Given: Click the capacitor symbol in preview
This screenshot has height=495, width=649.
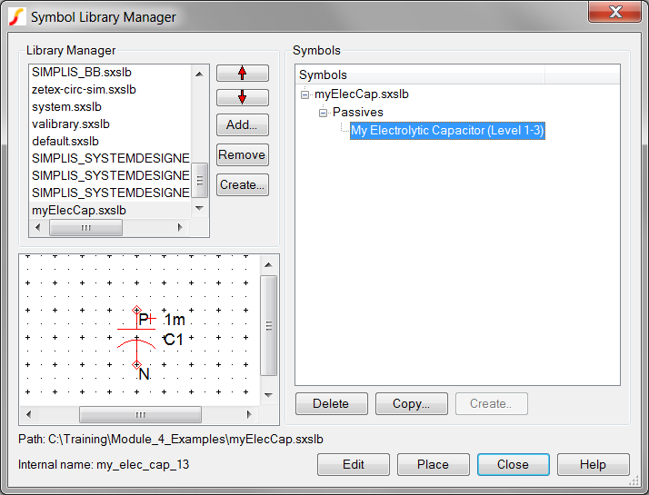Looking at the screenshot, I should 136,337.
